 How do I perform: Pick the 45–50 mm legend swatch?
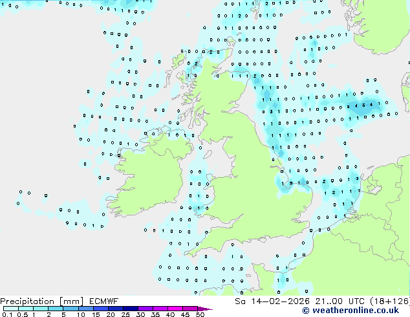(x=190, y=309)
